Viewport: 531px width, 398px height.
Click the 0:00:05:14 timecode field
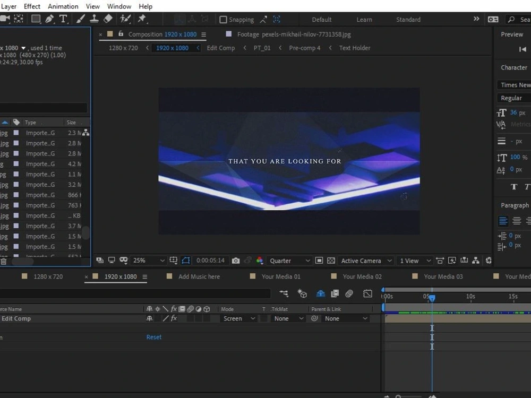coord(210,261)
